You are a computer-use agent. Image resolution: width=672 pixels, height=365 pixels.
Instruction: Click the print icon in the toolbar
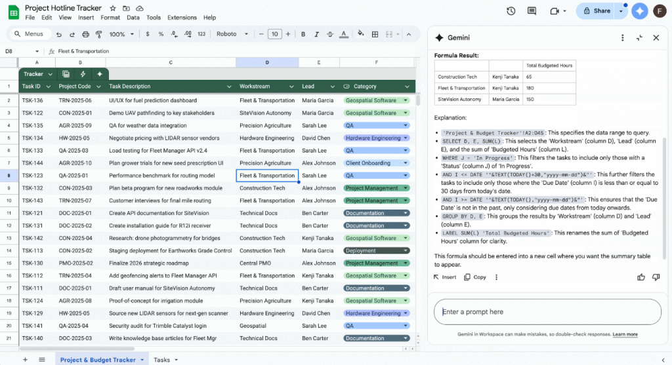[x=85, y=34]
